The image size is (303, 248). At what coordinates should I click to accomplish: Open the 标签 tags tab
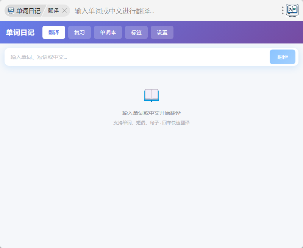click(136, 33)
